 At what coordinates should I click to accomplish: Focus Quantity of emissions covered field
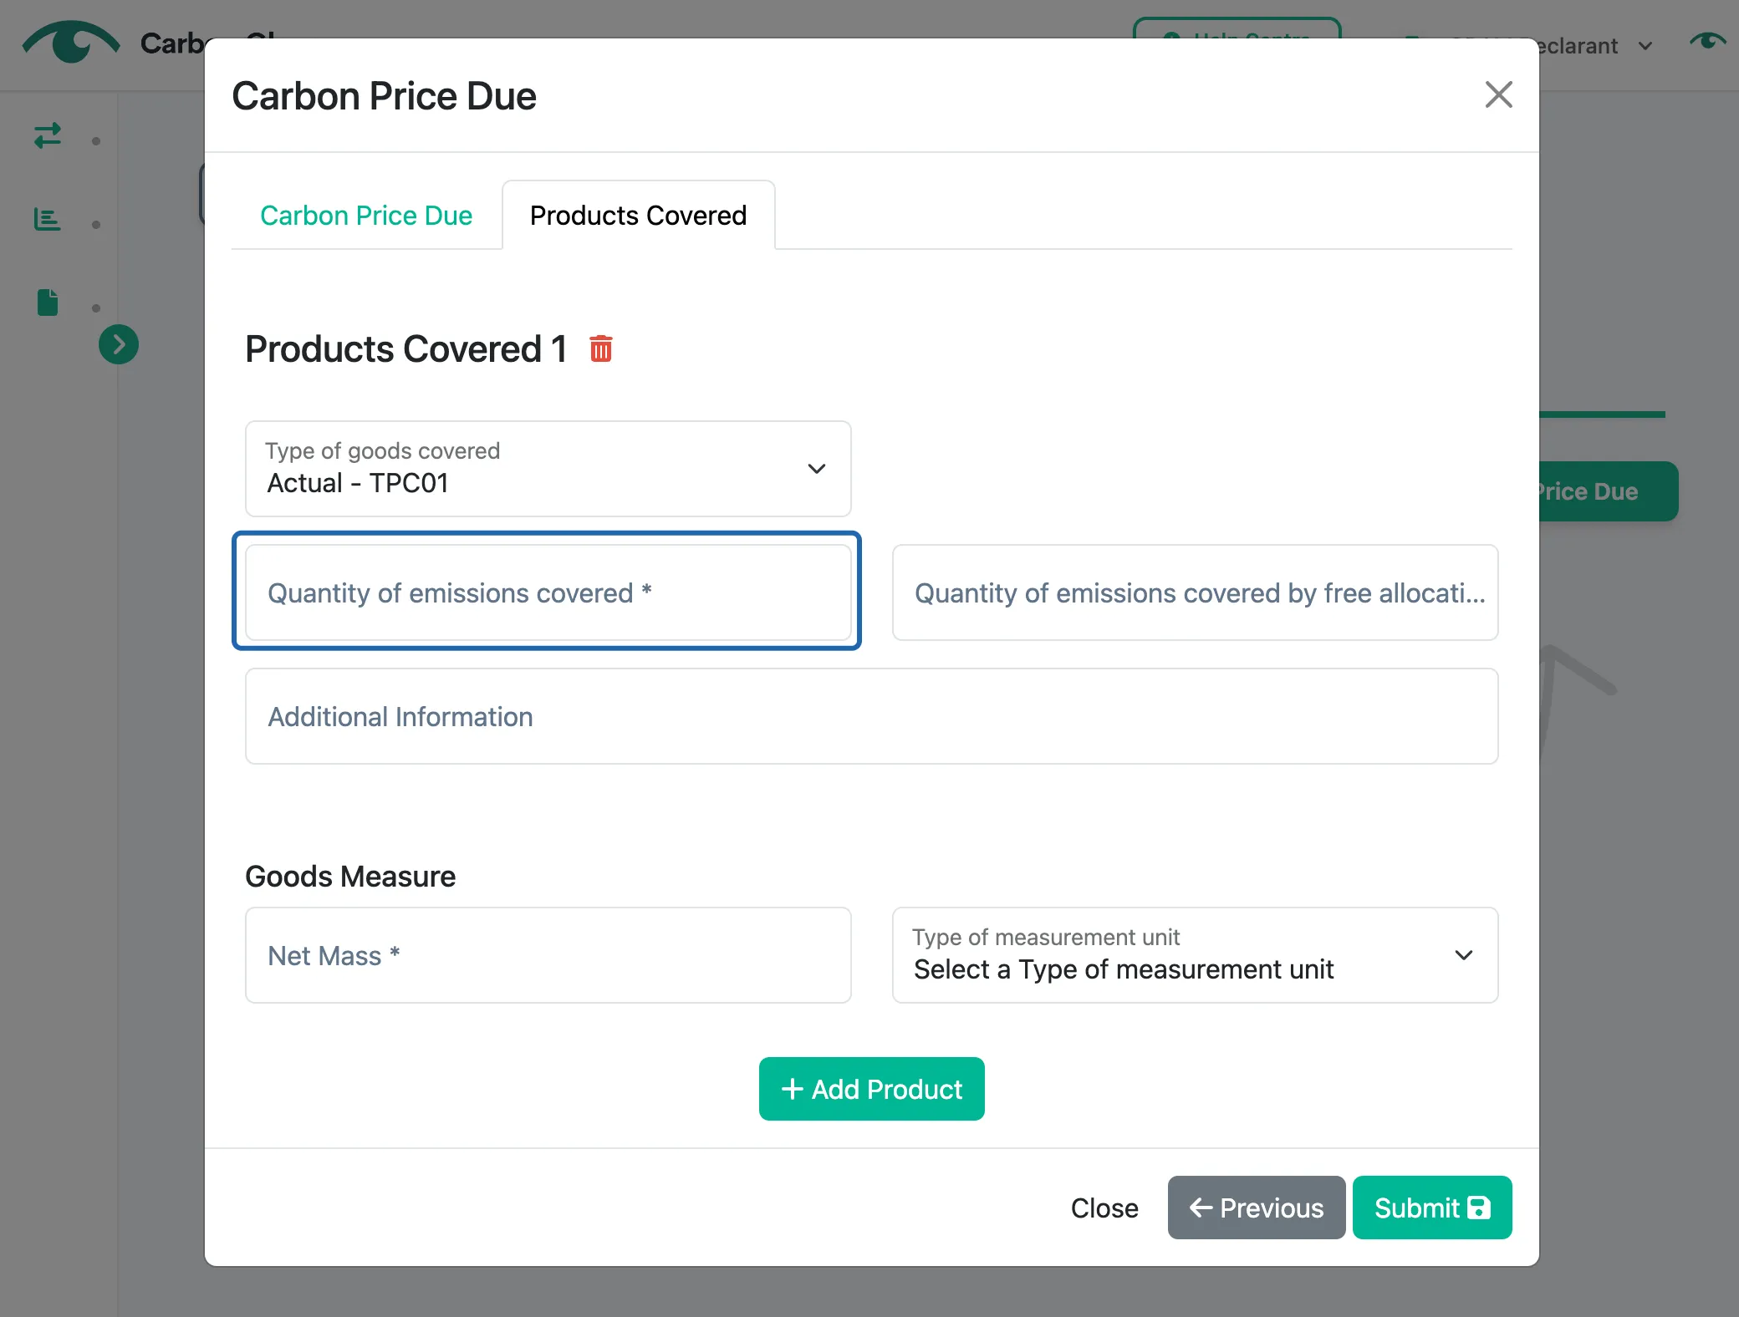pos(548,592)
